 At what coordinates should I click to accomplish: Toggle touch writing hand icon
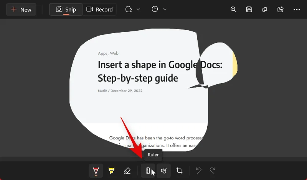pos(163,171)
